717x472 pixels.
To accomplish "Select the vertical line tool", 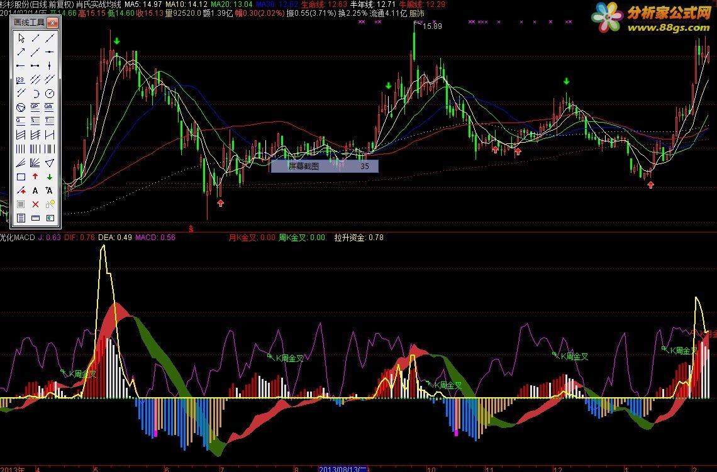I will pyautogui.click(x=50, y=66).
